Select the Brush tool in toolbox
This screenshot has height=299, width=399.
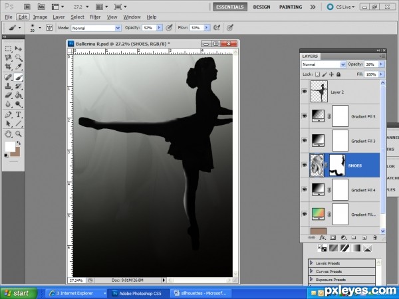pyautogui.click(x=19, y=77)
